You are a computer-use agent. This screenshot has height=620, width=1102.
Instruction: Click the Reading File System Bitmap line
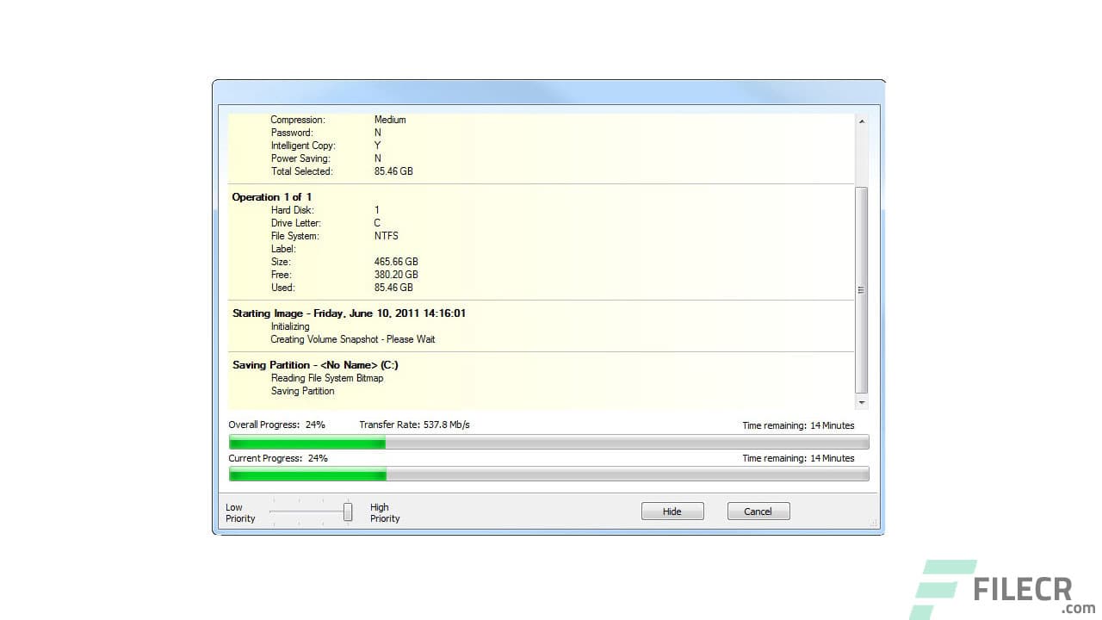point(327,377)
